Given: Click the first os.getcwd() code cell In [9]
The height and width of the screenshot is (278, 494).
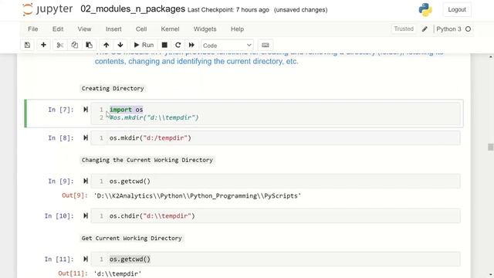Looking at the screenshot, I should click(x=276, y=181).
